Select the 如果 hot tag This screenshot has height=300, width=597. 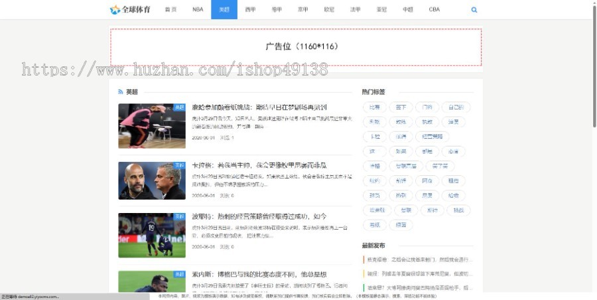(401, 151)
